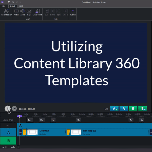Select the B with A inset mix
Image resolution: width=152 pixels, height=152 pixels.
tap(142, 109)
